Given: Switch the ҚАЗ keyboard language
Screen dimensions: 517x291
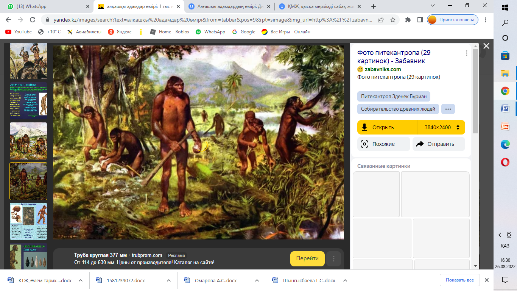Looking at the screenshot, I should [505, 246].
